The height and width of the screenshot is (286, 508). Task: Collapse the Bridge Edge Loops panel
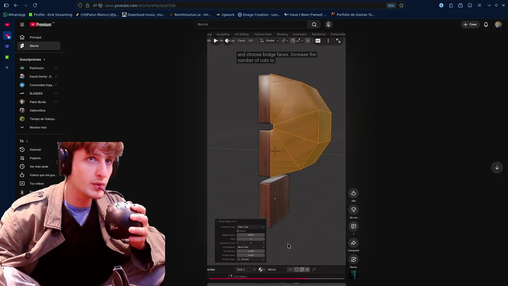pyautogui.click(x=217, y=221)
